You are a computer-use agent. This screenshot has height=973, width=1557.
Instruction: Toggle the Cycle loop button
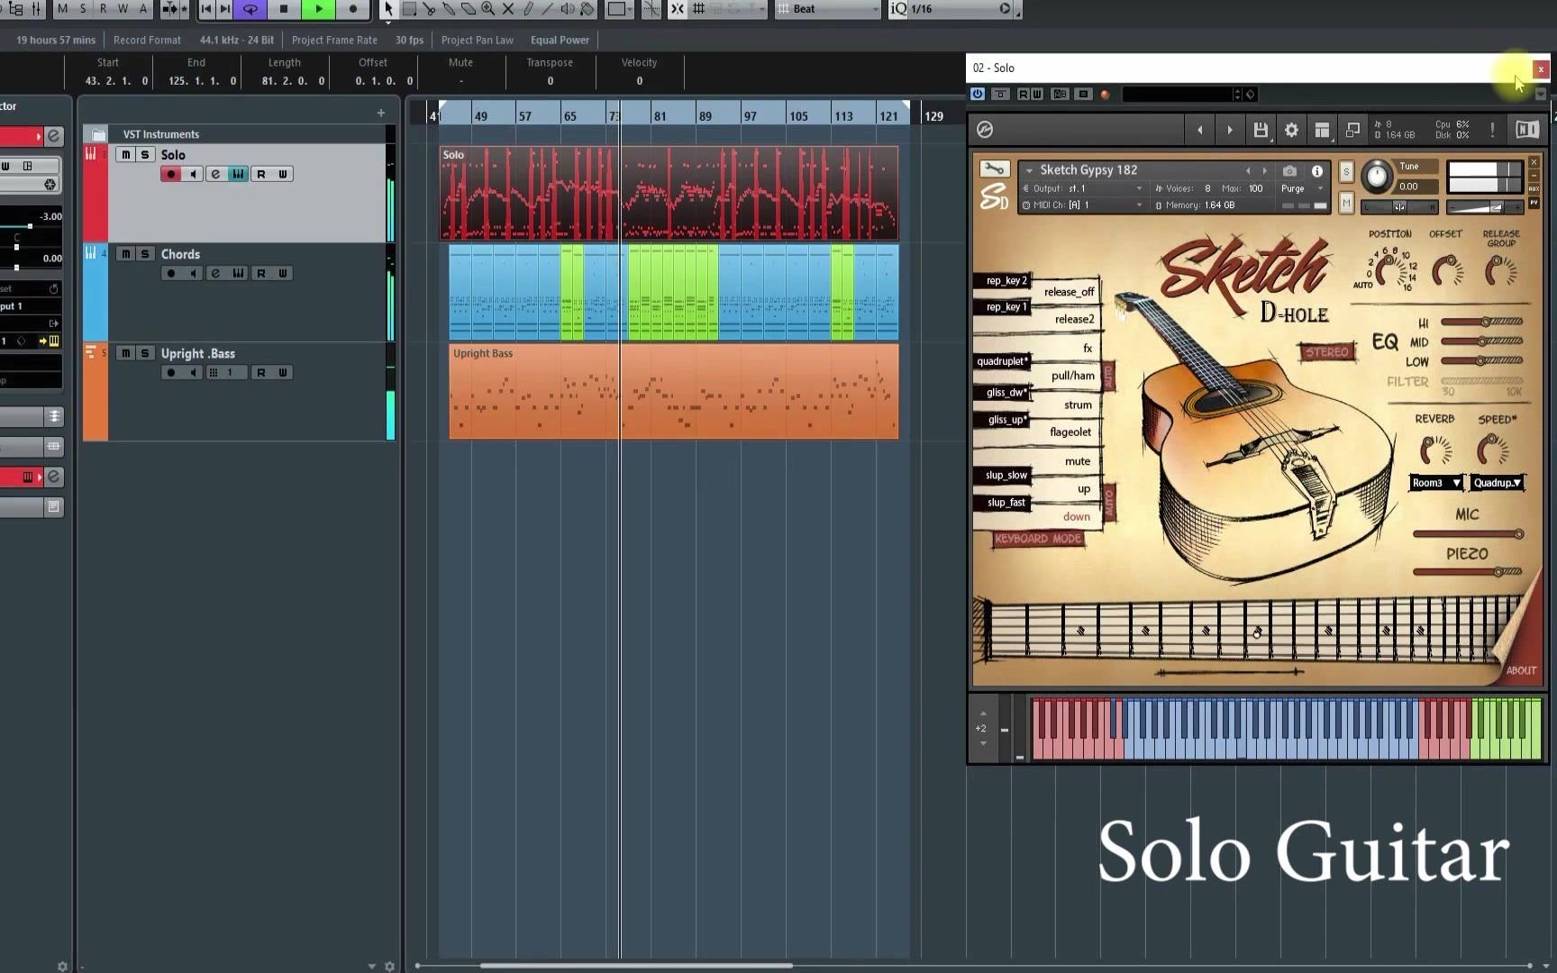(250, 9)
